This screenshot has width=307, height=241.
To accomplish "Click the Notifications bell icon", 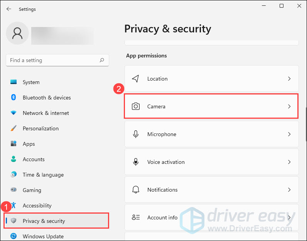I will click(136, 190).
